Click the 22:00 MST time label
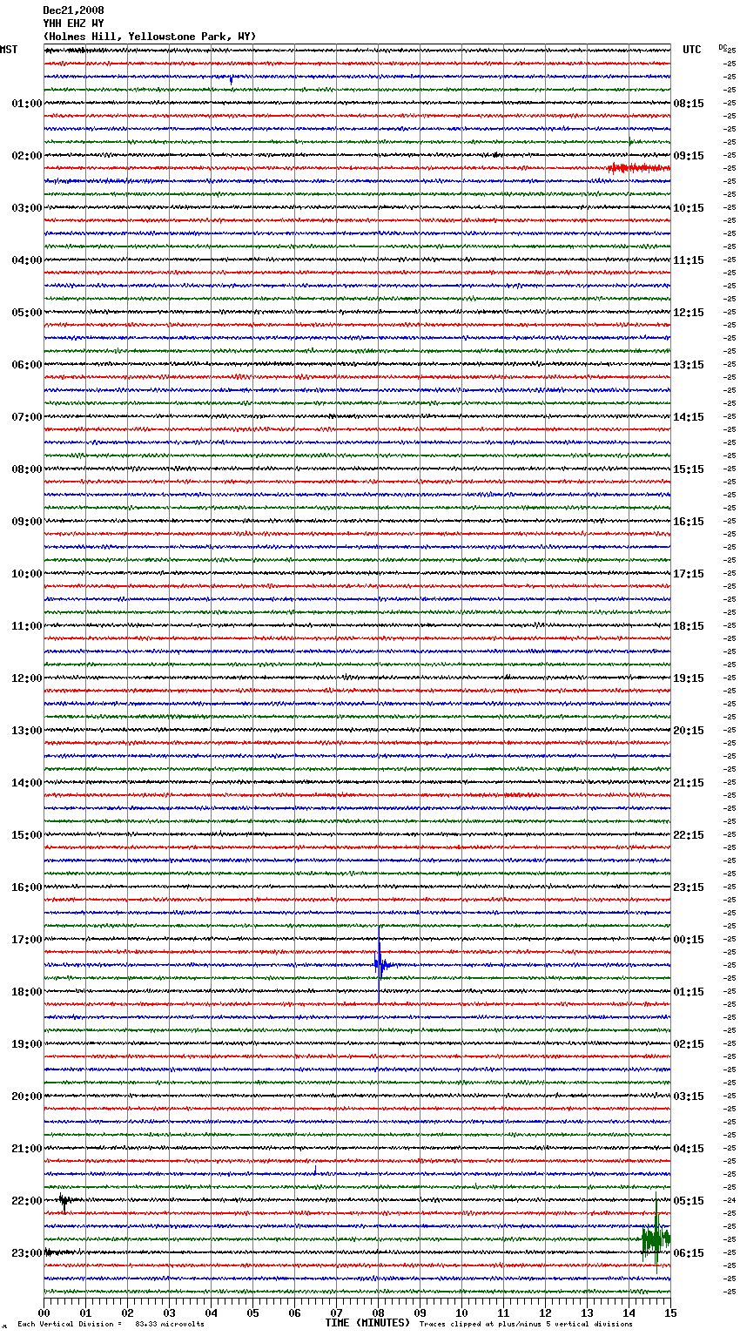The width and height of the screenshot is (740, 1336). (27, 1201)
